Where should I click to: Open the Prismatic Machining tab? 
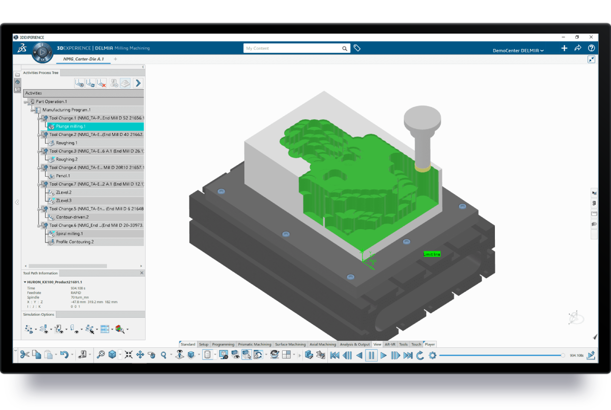[x=255, y=344]
